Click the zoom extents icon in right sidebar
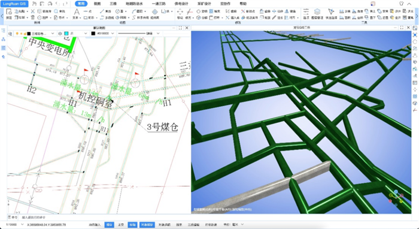The image size is (419, 229). coord(415,35)
